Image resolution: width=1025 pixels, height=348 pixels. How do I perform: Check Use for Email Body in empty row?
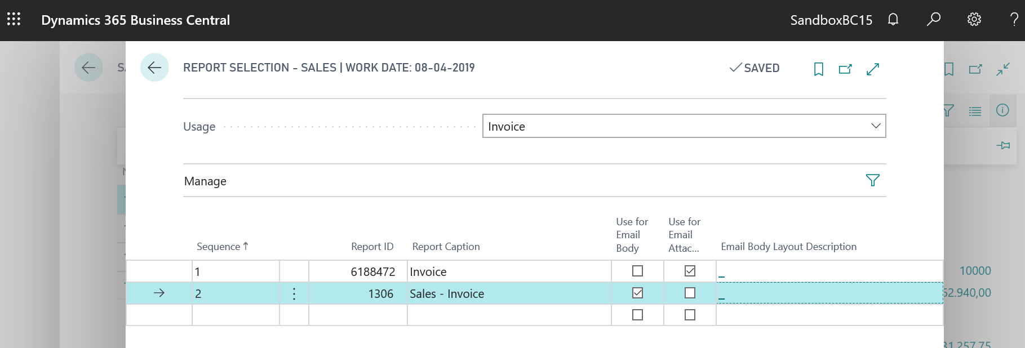click(x=637, y=315)
